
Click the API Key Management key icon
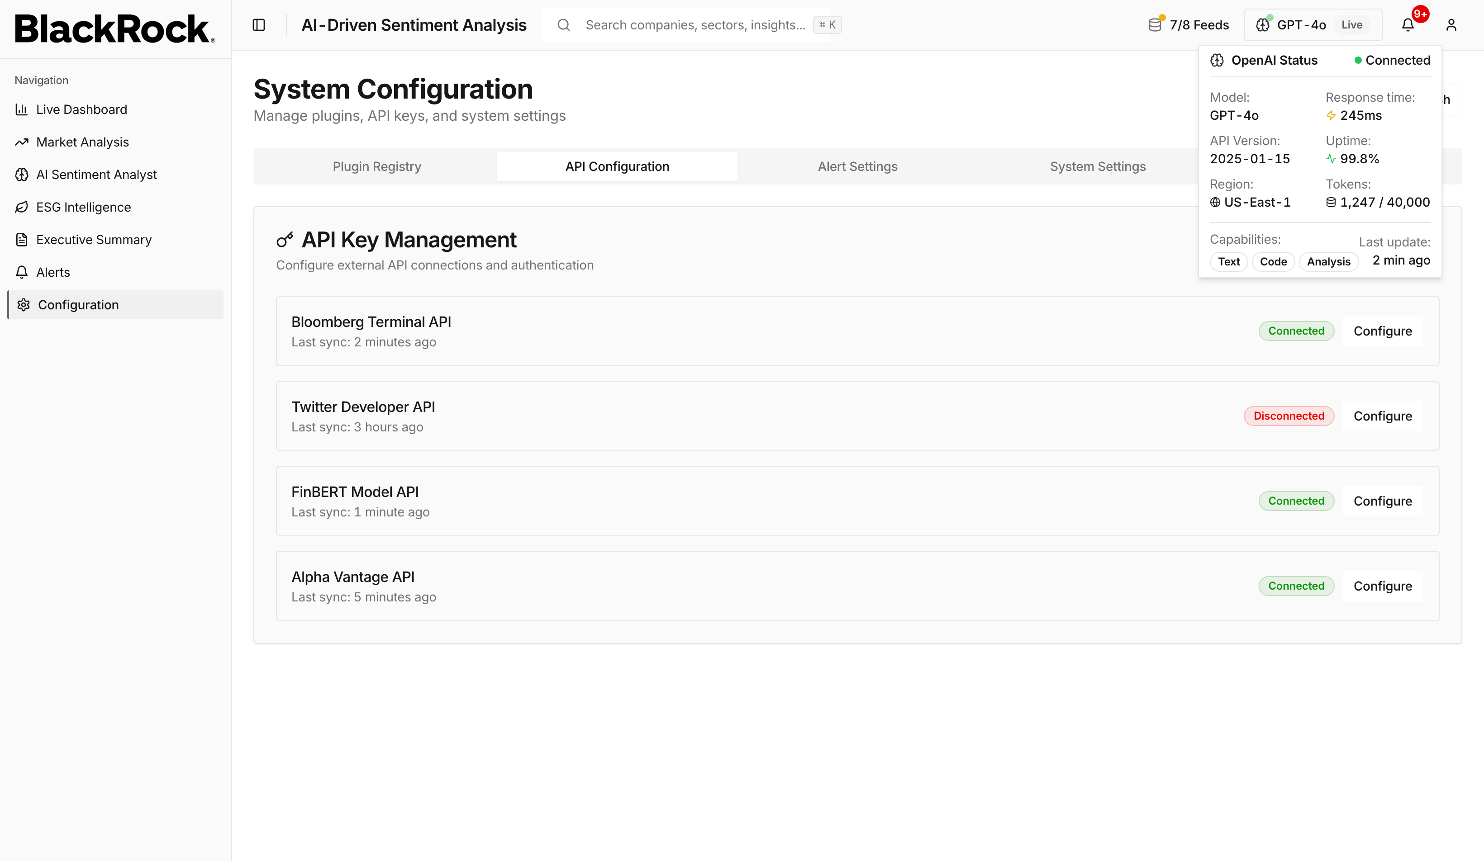pyautogui.click(x=285, y=240)
